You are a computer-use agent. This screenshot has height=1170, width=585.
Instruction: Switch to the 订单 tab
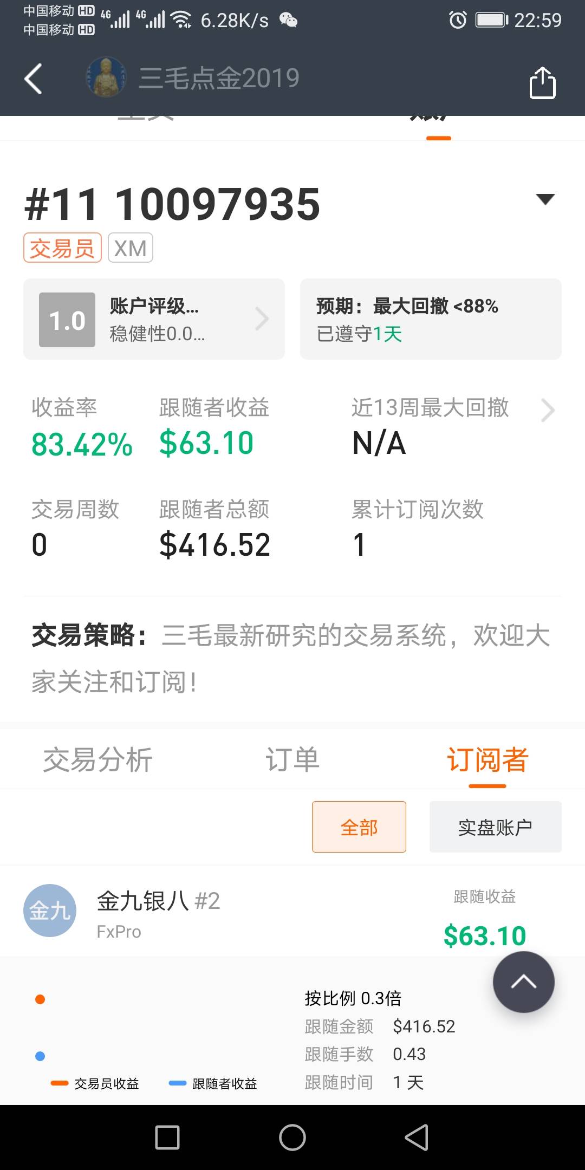point(292,759)
